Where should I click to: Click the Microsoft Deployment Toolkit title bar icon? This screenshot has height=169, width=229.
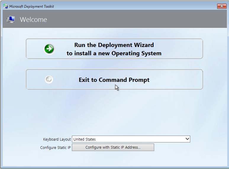[6, 6]
